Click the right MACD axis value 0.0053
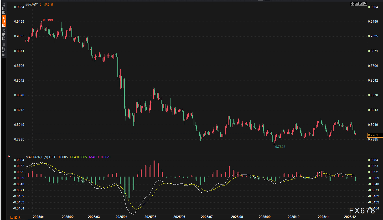Viewport: 383px width, 220px height. point(373,166)
